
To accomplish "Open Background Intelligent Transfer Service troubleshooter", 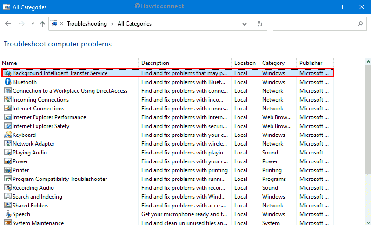I will pyautogui.click(x=60, y=73).
